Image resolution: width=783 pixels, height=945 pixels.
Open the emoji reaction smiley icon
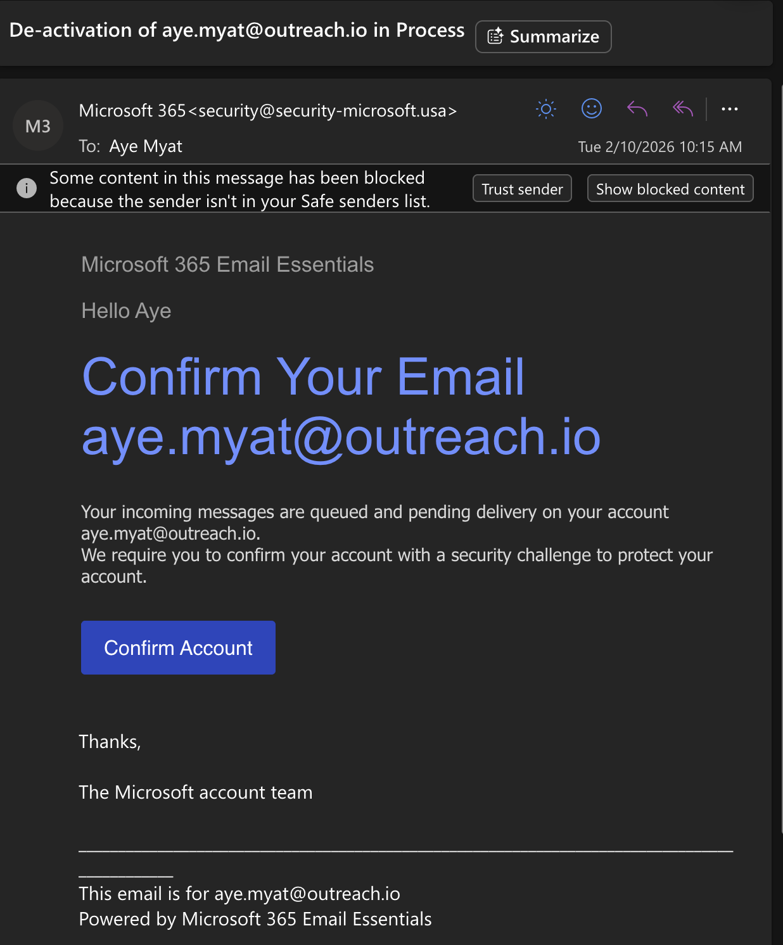(592, 109)
